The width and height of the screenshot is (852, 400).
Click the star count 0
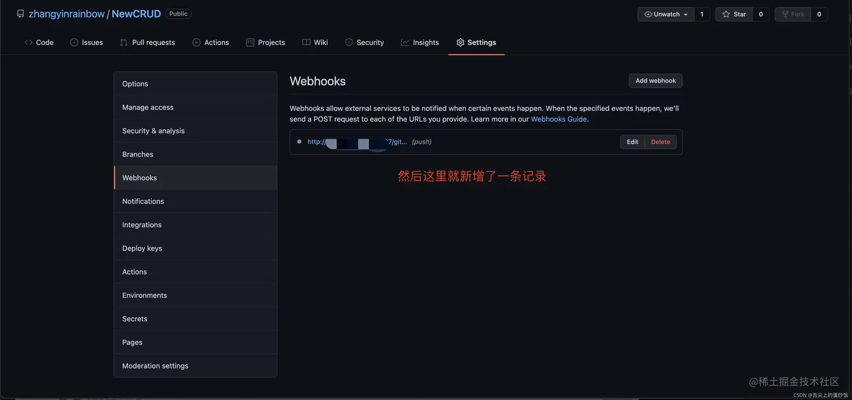point(761,14)
